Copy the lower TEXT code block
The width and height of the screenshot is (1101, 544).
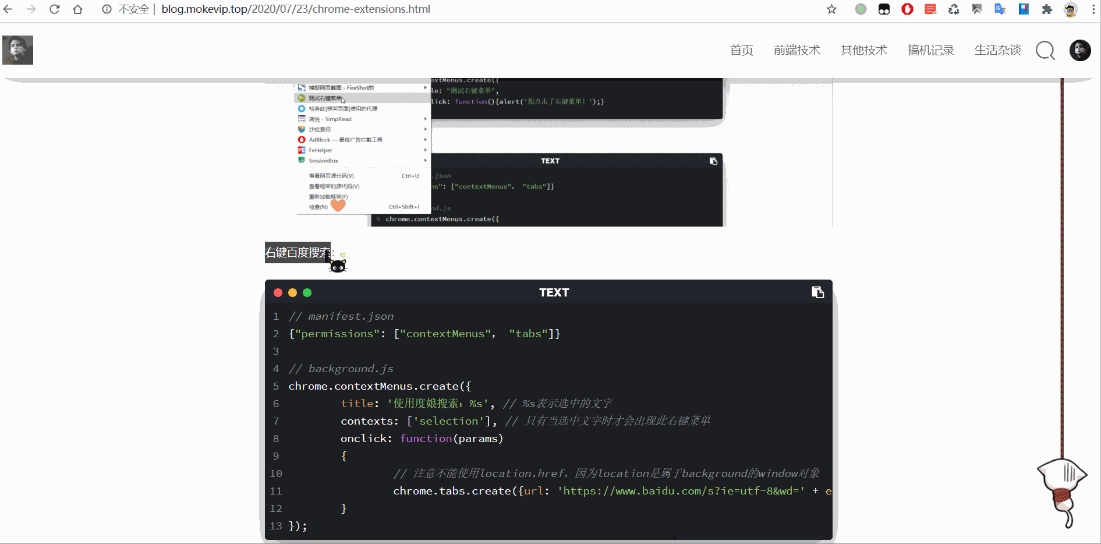[x=817, y=292]
